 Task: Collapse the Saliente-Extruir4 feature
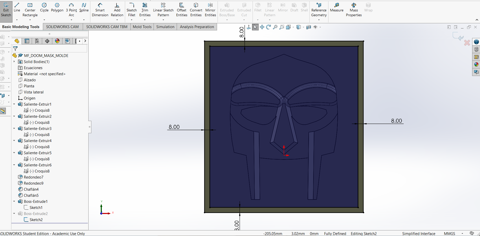pyautogui.click(x=14, y=141)
